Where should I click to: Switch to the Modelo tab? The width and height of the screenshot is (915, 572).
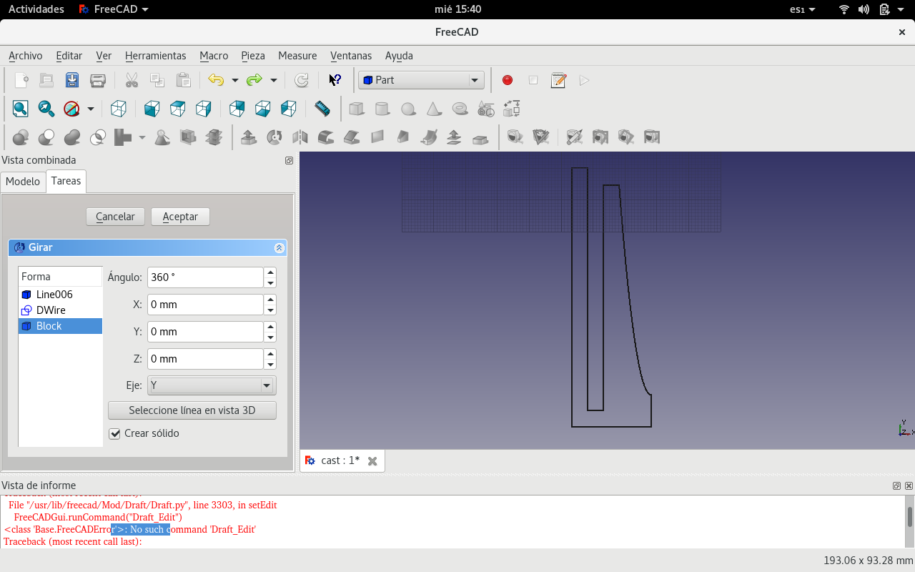[x=23, y=182]
